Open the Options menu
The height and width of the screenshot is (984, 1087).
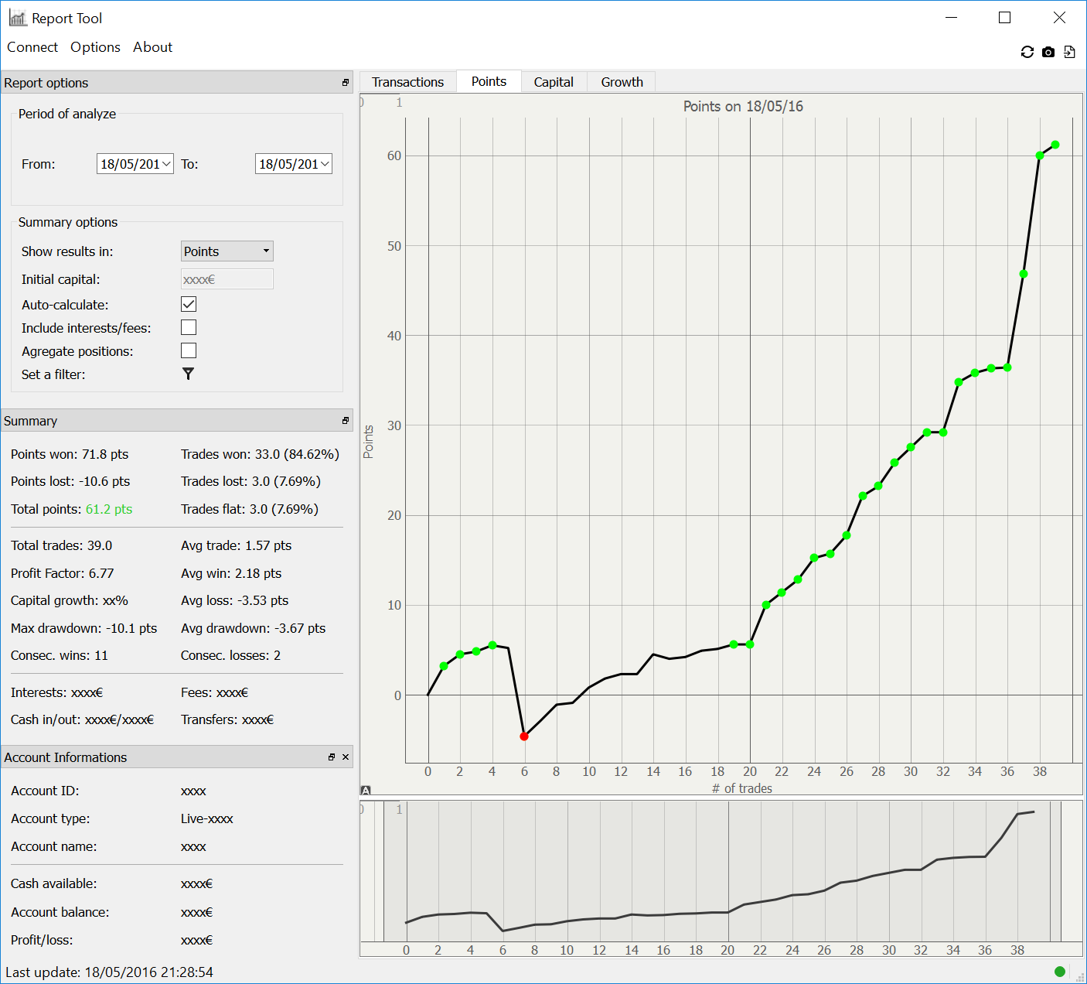(95, 47)
